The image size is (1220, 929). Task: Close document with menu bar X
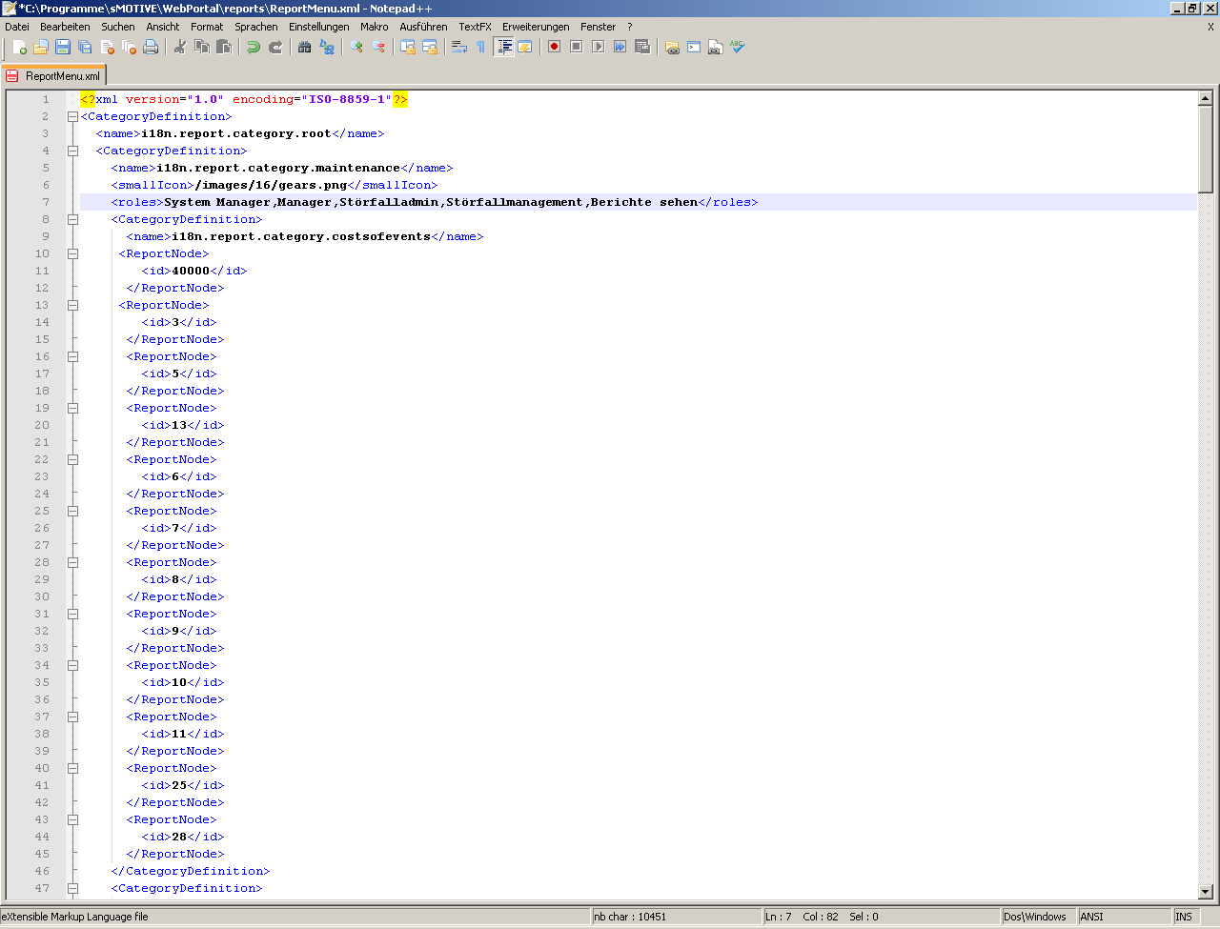(x=1210, y=27)
